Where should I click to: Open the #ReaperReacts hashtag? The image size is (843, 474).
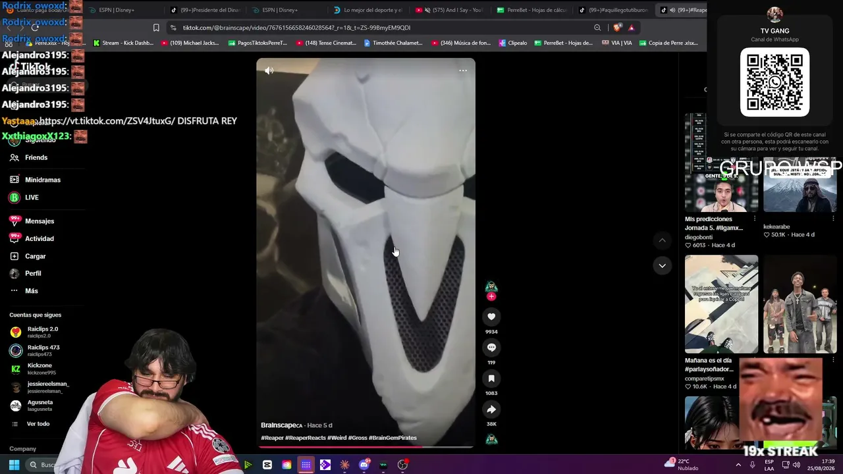point(306,438)
